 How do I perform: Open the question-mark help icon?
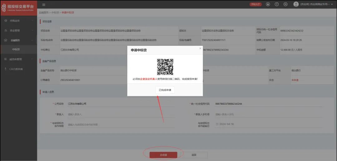tap(277, 4)
